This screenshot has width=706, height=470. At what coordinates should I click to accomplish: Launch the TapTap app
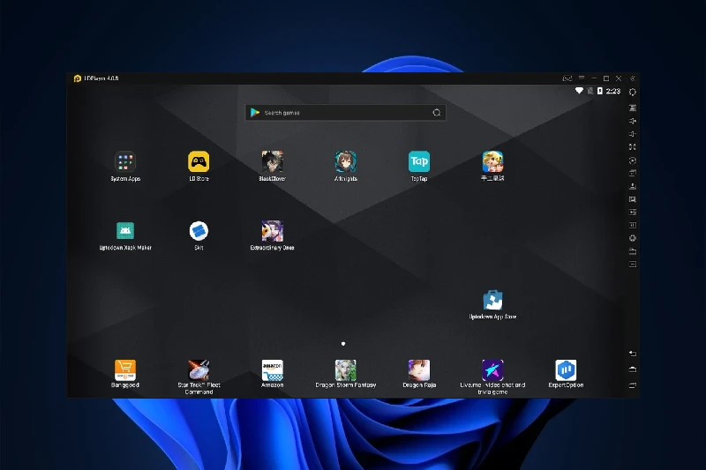pos(419,162)
